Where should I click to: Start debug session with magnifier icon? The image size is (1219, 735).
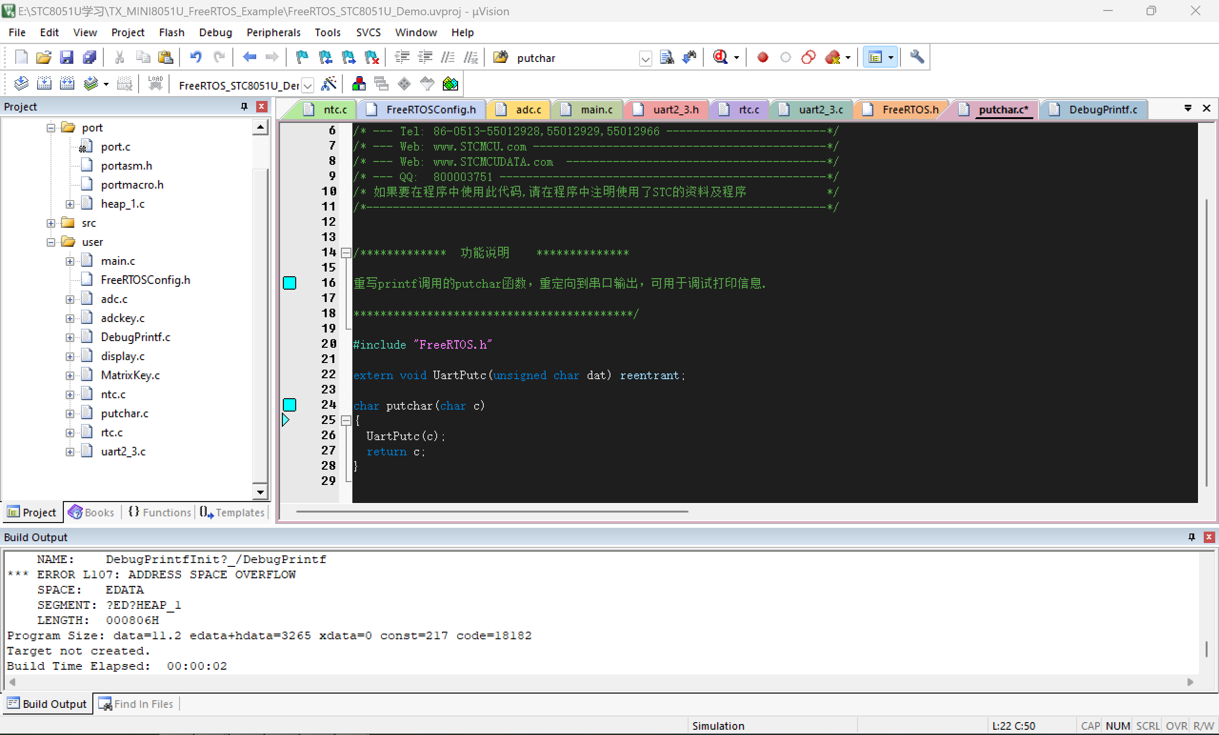pos(720,58)
